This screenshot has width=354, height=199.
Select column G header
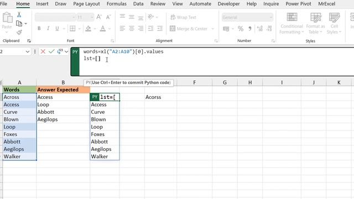point(225,82)
